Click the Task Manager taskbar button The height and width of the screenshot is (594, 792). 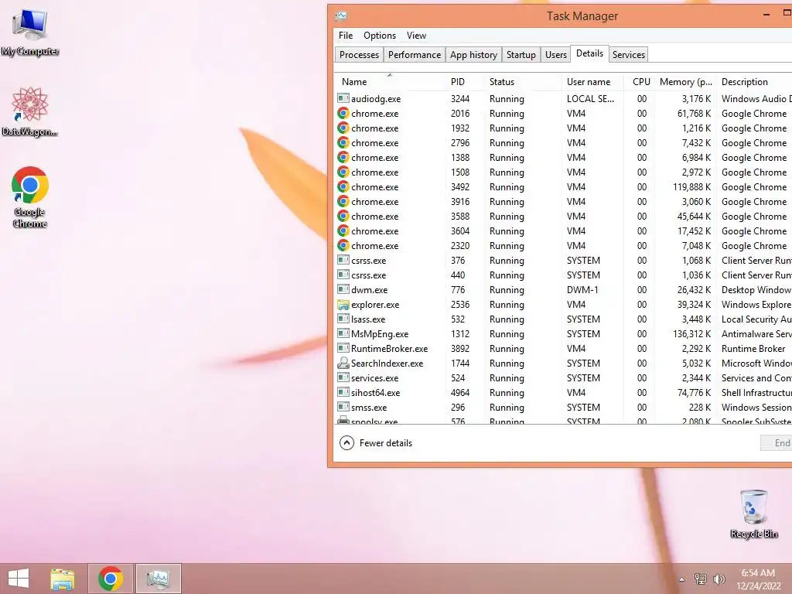(x=158, y=579)
